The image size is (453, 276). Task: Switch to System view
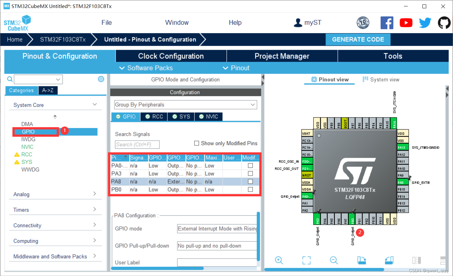coord(381,80)
